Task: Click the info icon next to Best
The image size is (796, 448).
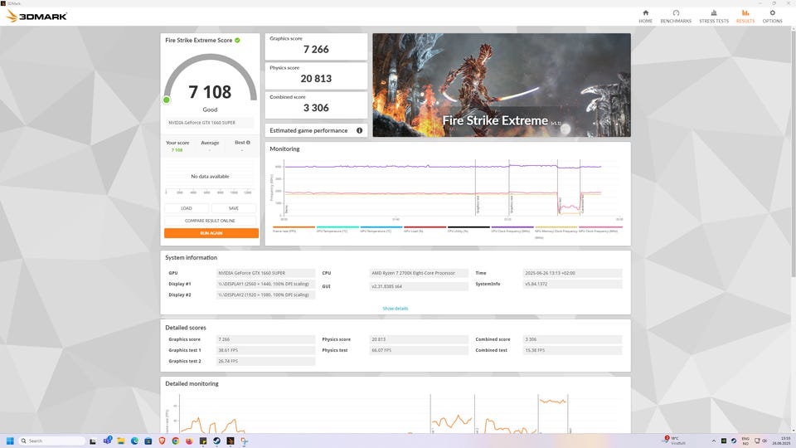Action: [246, 143]
